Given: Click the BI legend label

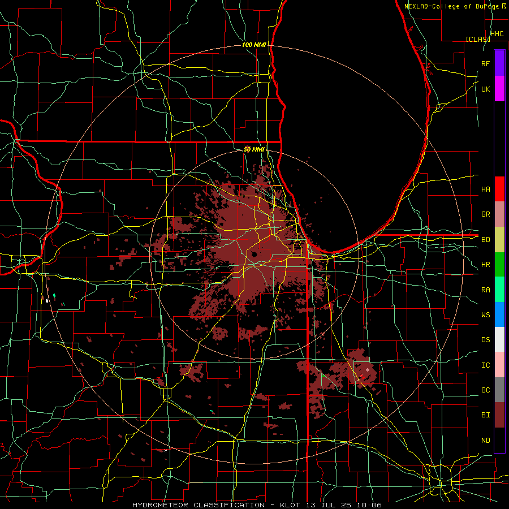Looking at the screenshot, I should pos(485,415).
